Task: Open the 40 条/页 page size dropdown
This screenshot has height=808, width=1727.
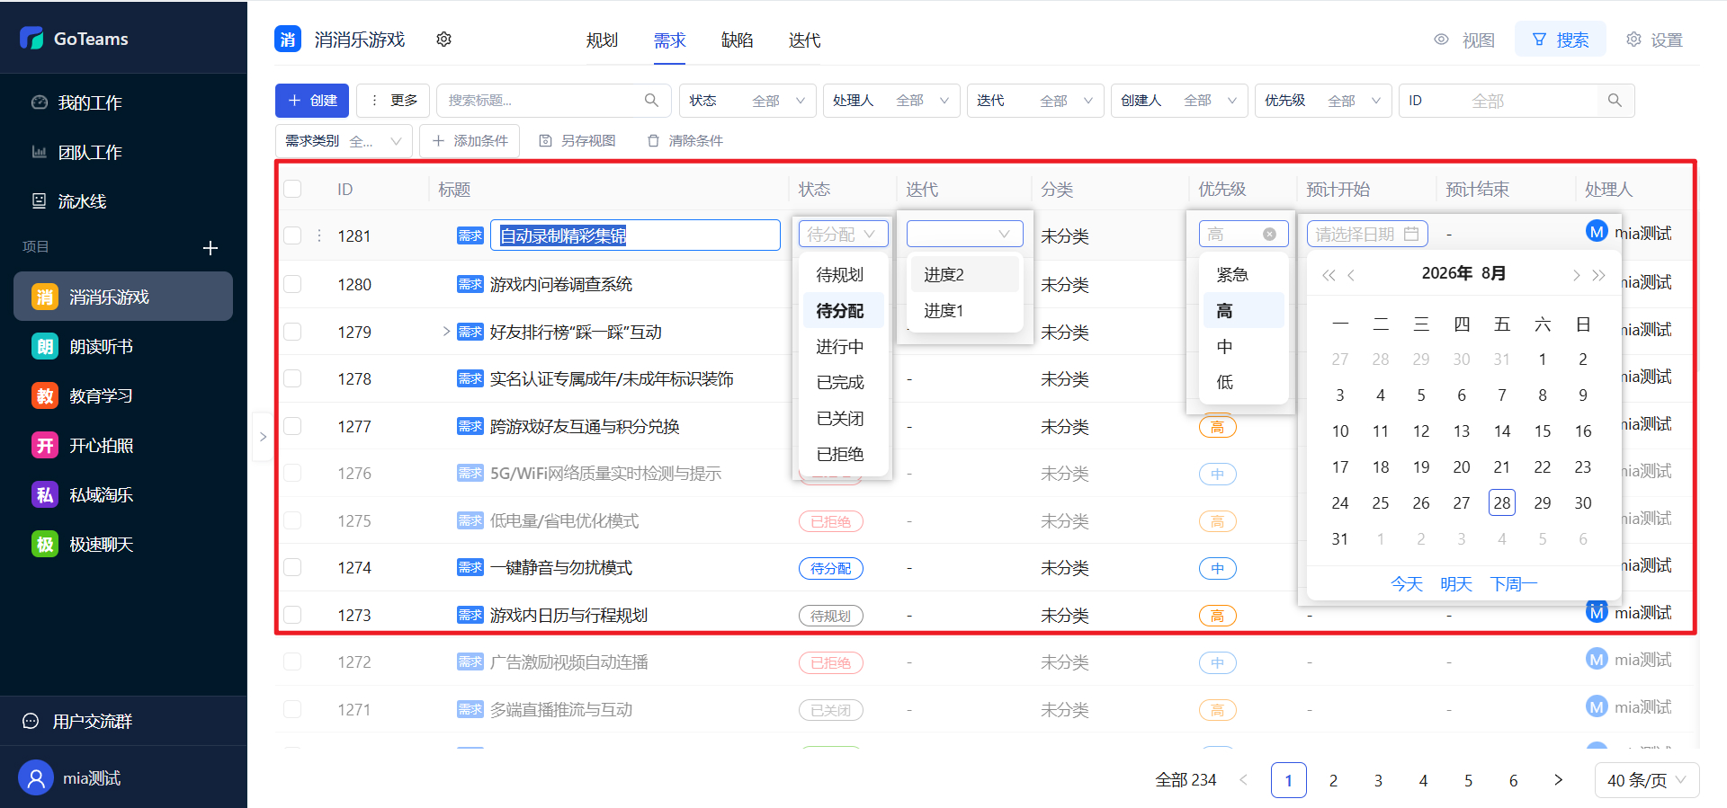Action: point(1647,780)
